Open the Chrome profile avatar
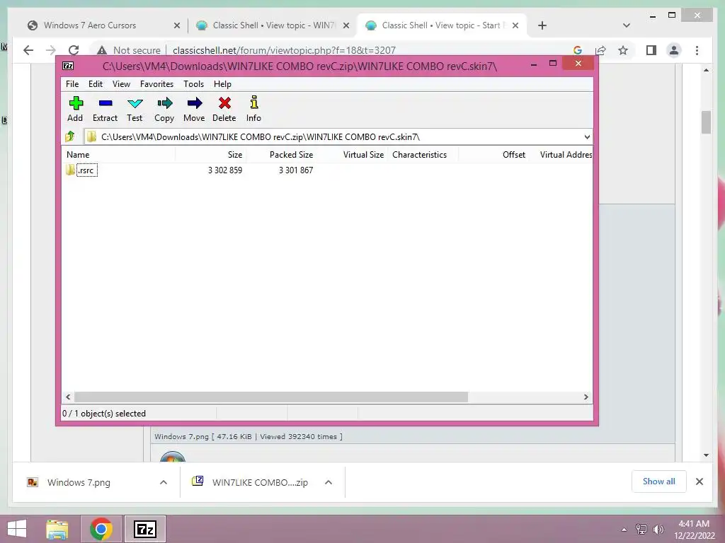The width and height of the screenshot is (725, 543). pyautogui.click(x=674, y=50)
